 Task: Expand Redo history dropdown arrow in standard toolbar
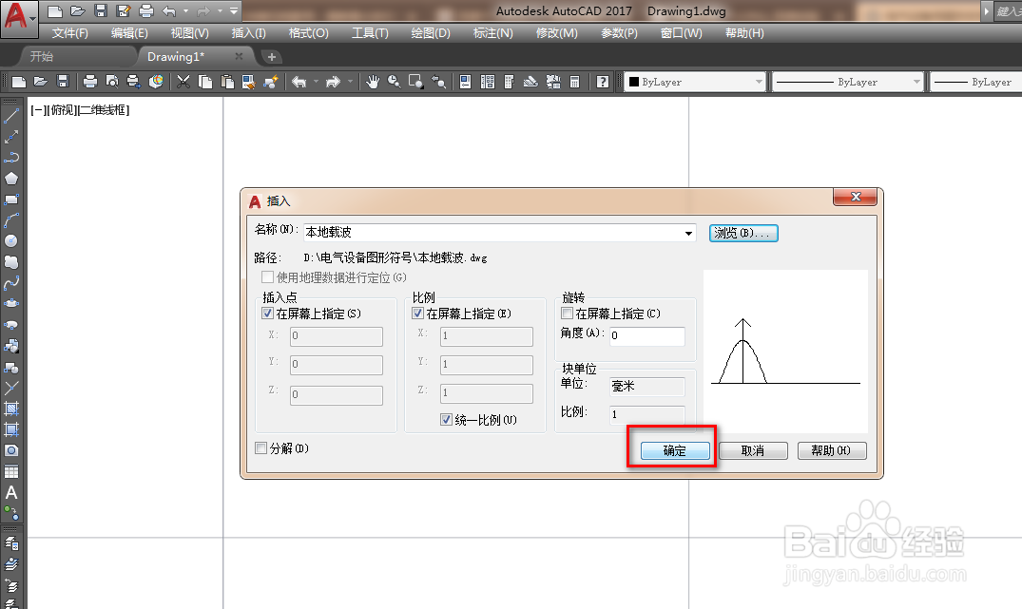point(350,82)
